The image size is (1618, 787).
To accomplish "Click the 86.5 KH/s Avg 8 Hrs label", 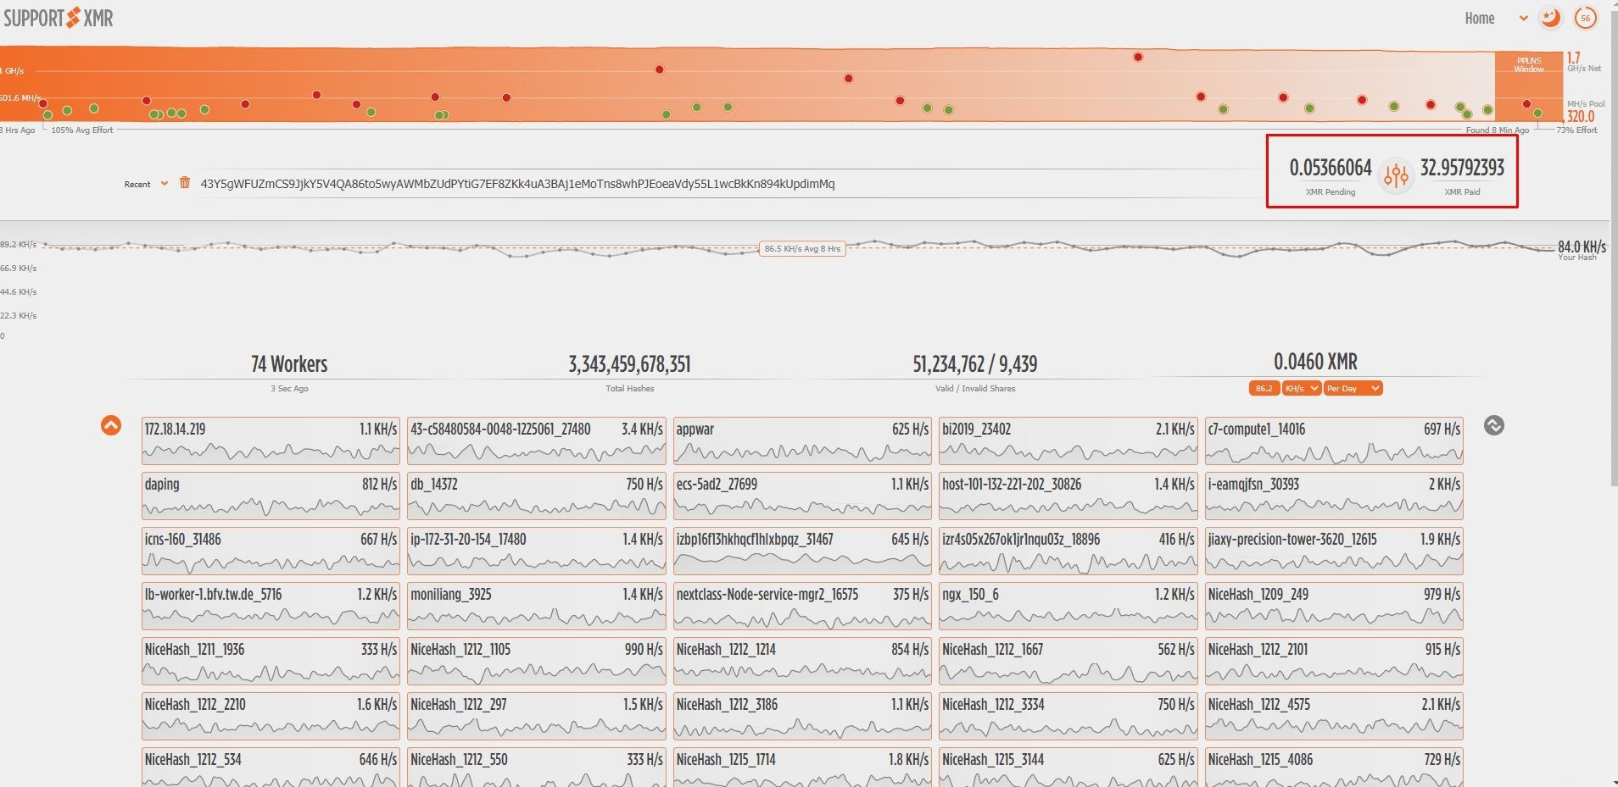I will pyautogui.click(x=802, y=249).
